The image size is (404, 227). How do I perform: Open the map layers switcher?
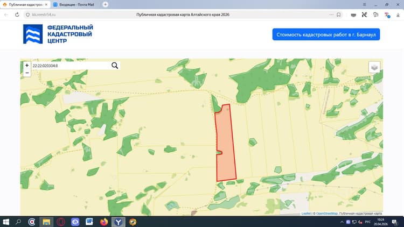(x=374, y=67)
